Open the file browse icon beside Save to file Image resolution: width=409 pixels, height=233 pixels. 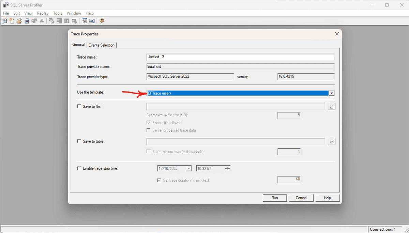point(331,106)
